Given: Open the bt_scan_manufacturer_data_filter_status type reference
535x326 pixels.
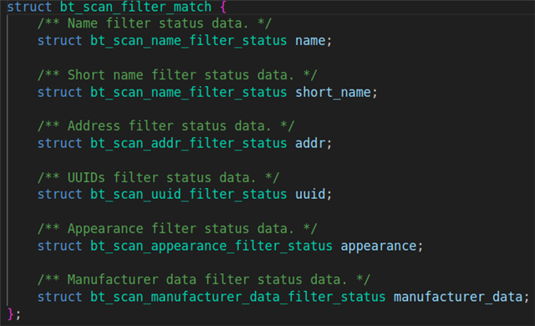Looking at the screenshot, I should (237, 297).
